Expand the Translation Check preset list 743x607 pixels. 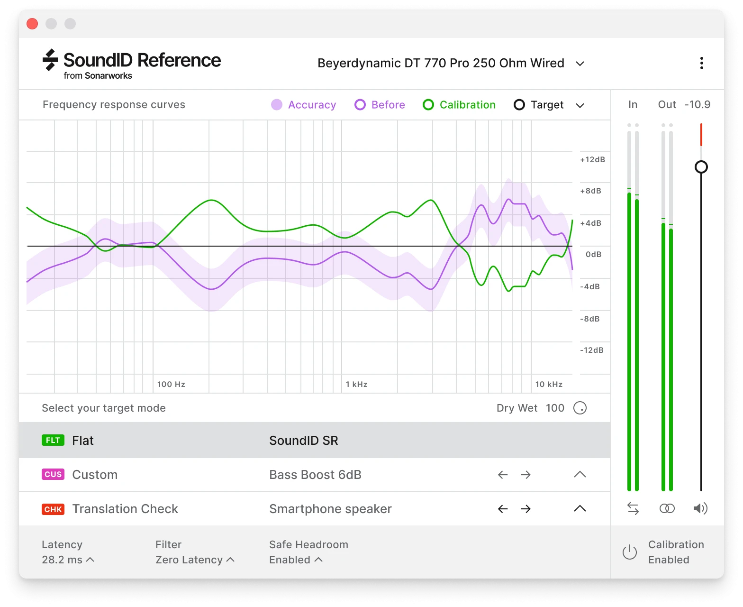pyautogui.click(x=580, y=509)
